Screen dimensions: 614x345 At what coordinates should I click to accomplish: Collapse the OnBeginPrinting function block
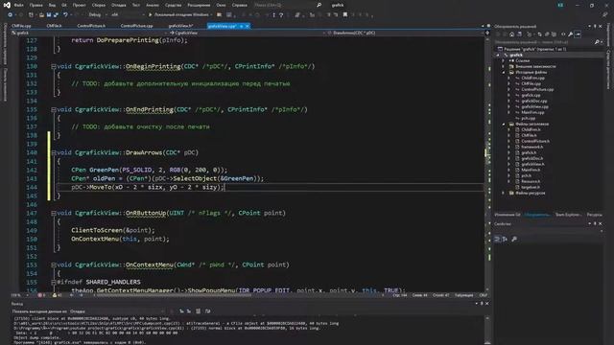click(54, 66)
